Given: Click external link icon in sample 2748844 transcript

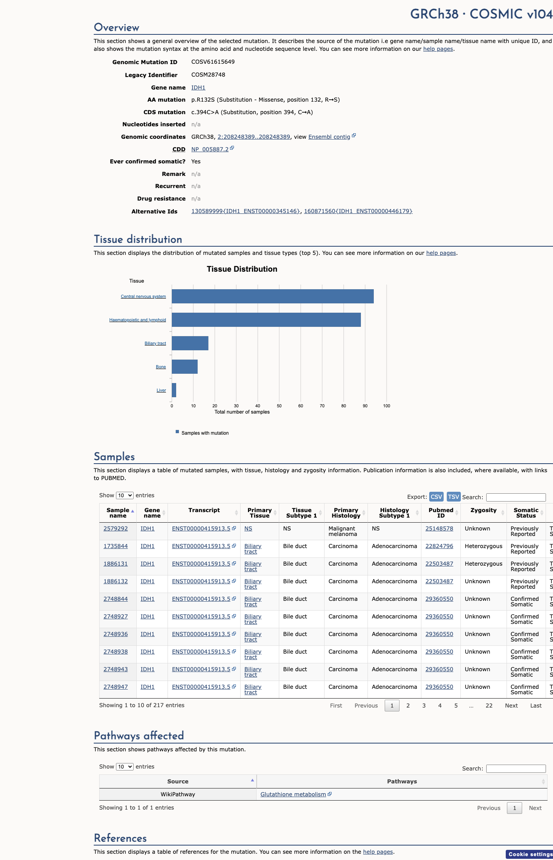Looking at the screenshot, I should click(x=234, y=598).
